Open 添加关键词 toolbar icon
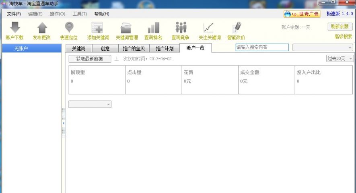356x193 pixels. click(98, 27)
